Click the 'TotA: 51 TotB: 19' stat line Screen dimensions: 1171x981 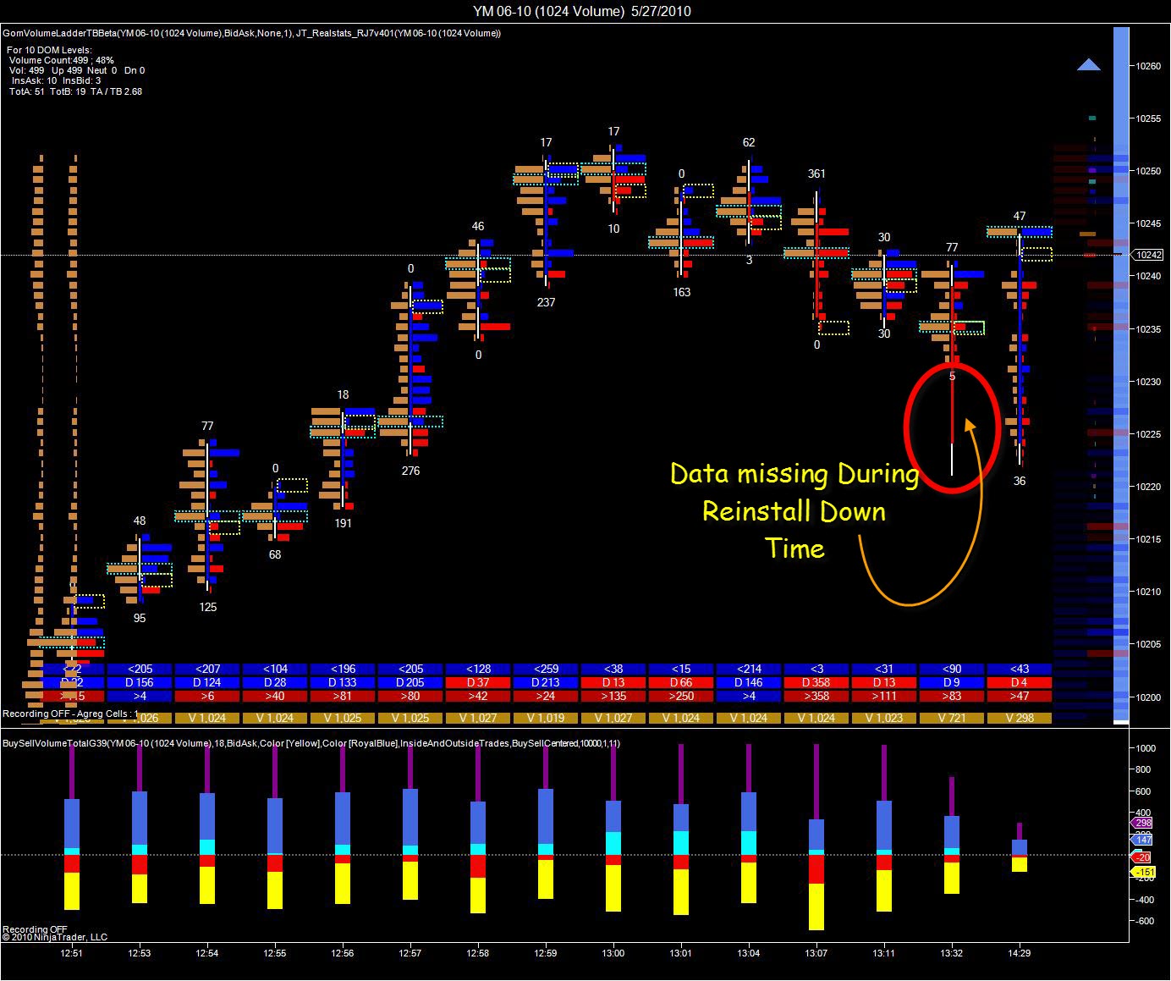[x=75, y=91]
